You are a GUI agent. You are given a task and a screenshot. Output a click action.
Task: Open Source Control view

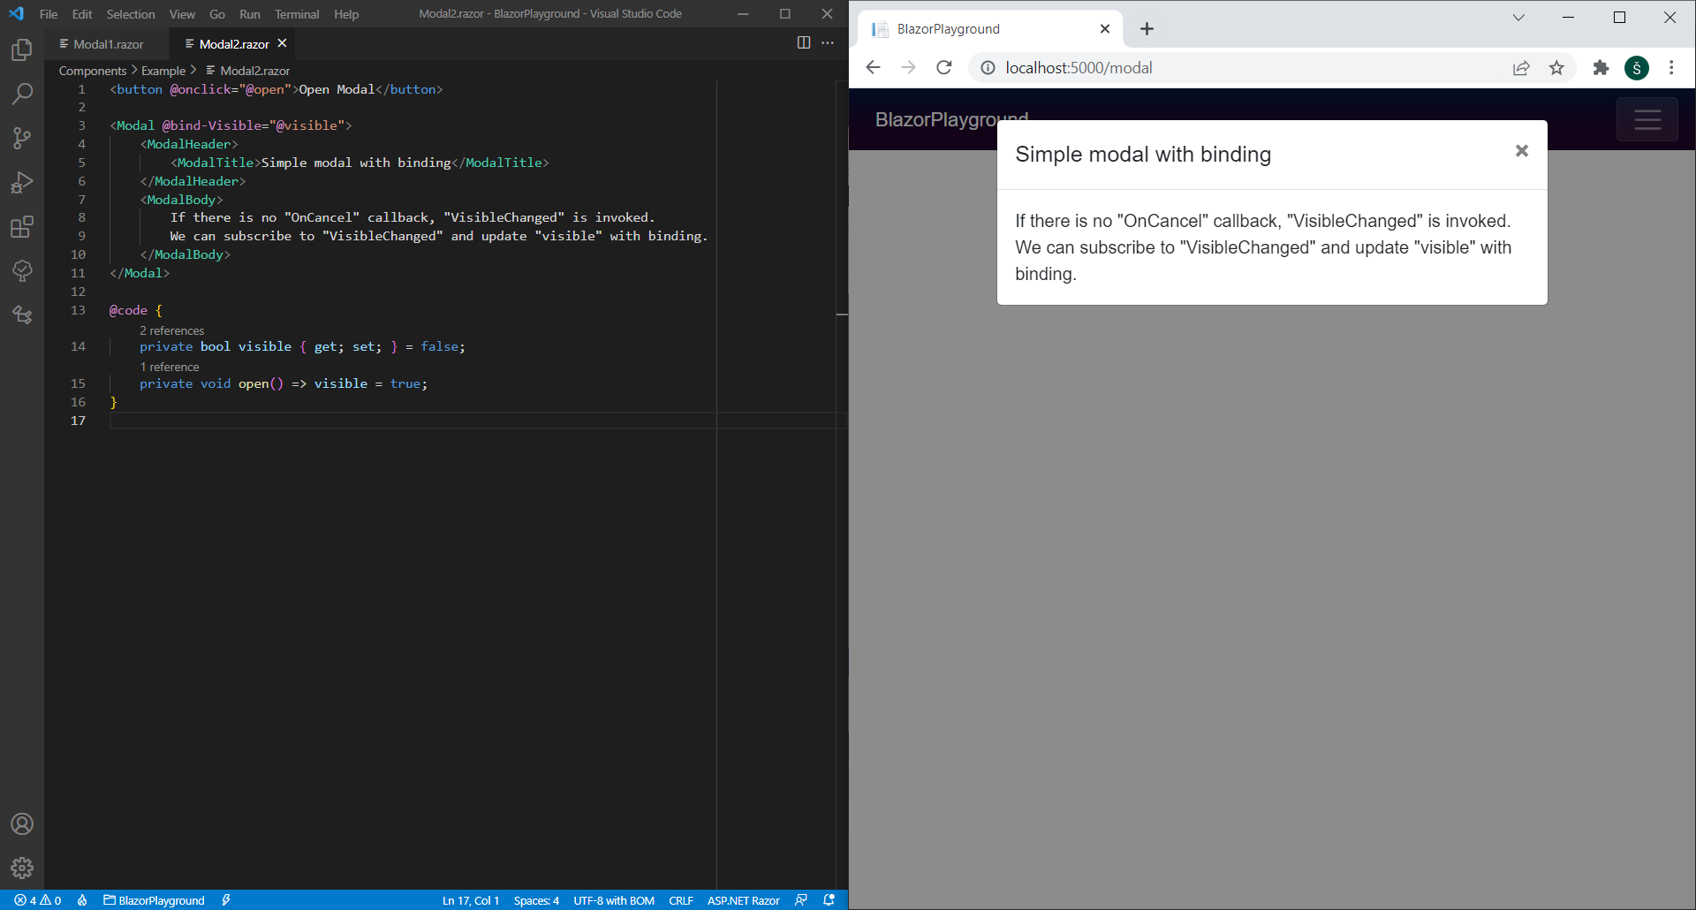coord(22,138)
